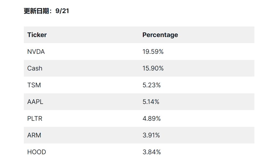Click the 更新日期 label text
The height and width of the screenshot is (160, 276).
point(37,11)
